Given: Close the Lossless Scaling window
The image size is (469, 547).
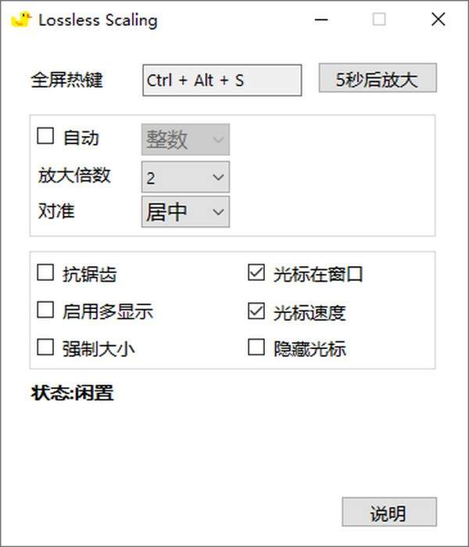Looking at the screenshot, I should tap(438, 20).
